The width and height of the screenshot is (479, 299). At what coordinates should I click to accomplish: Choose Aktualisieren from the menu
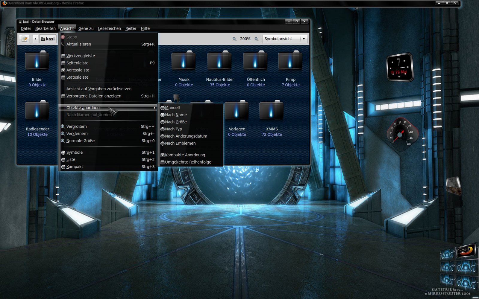pos(108,44)
